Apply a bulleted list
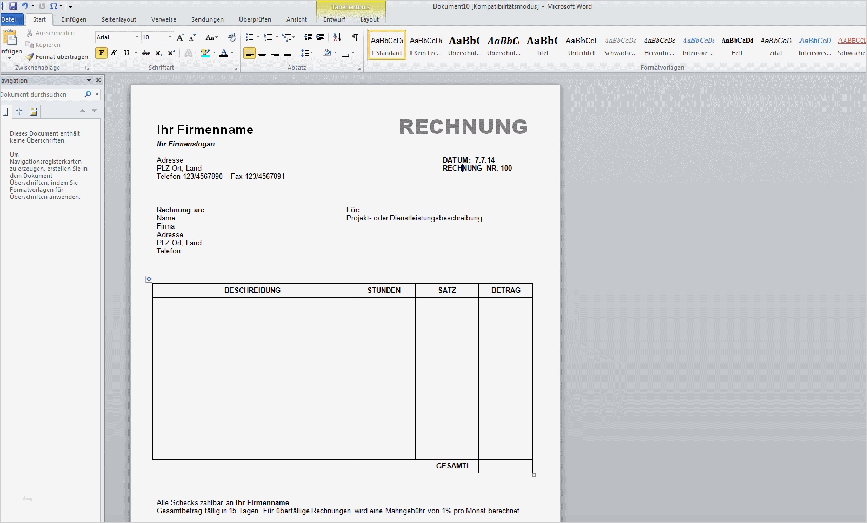The width and height of the screenshot is (867, 523). pyautogui.click(x=249, y=37)
